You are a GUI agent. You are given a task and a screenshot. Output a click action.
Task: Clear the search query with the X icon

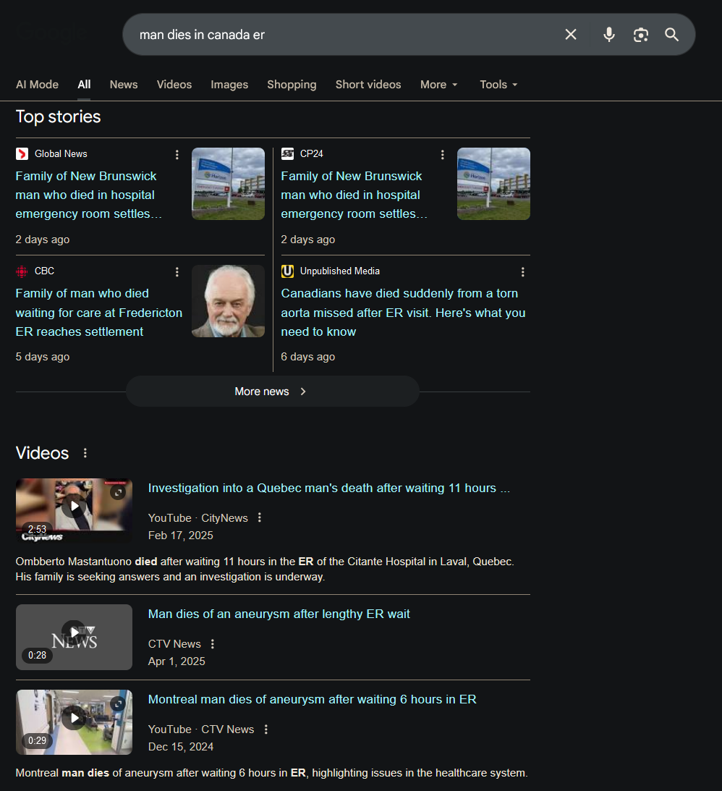571,34
